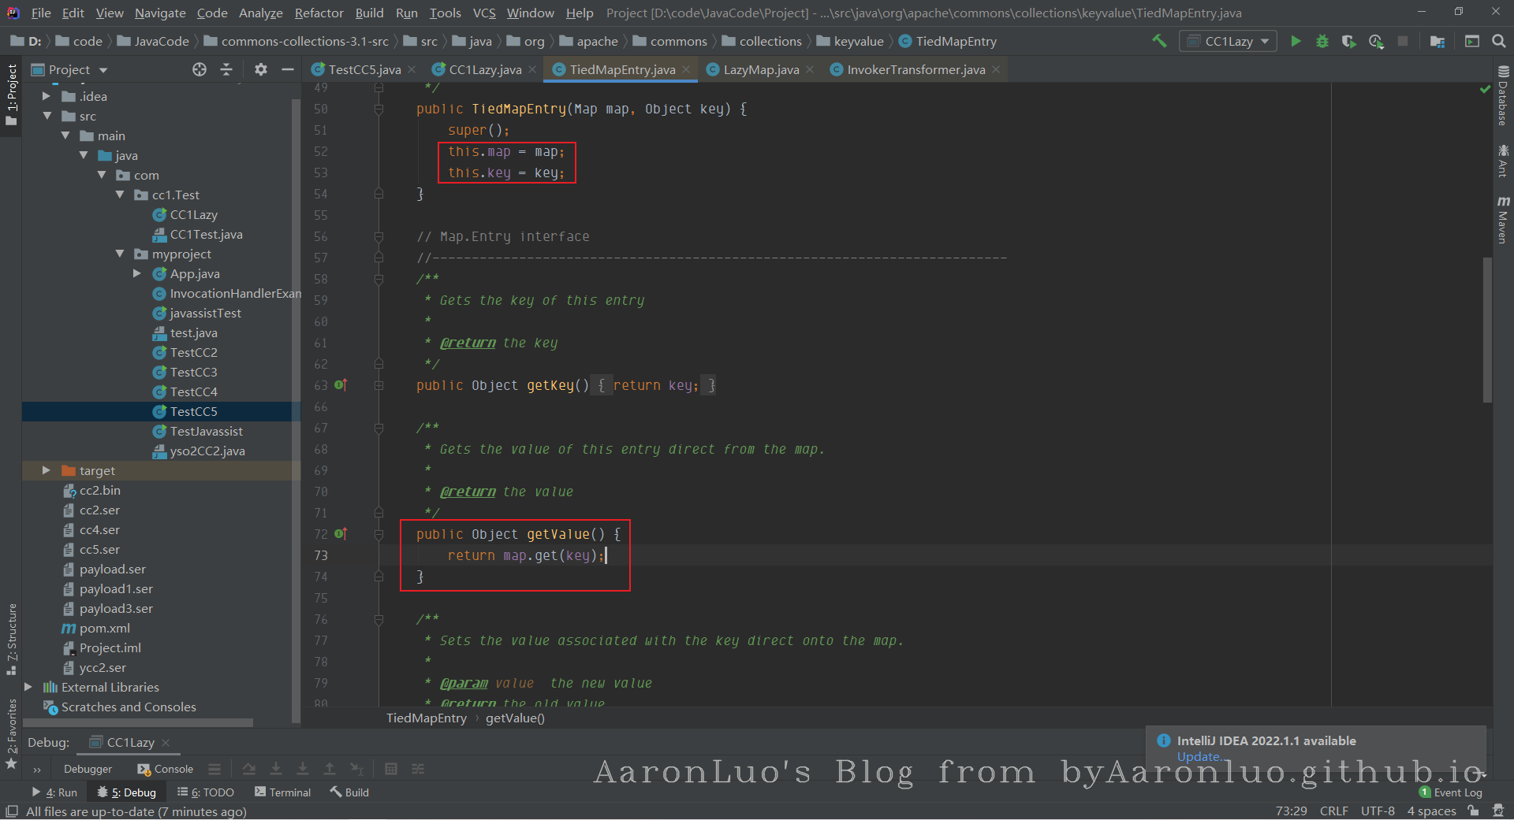Click the Update link in notification
Image resolution: width=1514 pixels, height=820 pixels.
(1198, 756)
